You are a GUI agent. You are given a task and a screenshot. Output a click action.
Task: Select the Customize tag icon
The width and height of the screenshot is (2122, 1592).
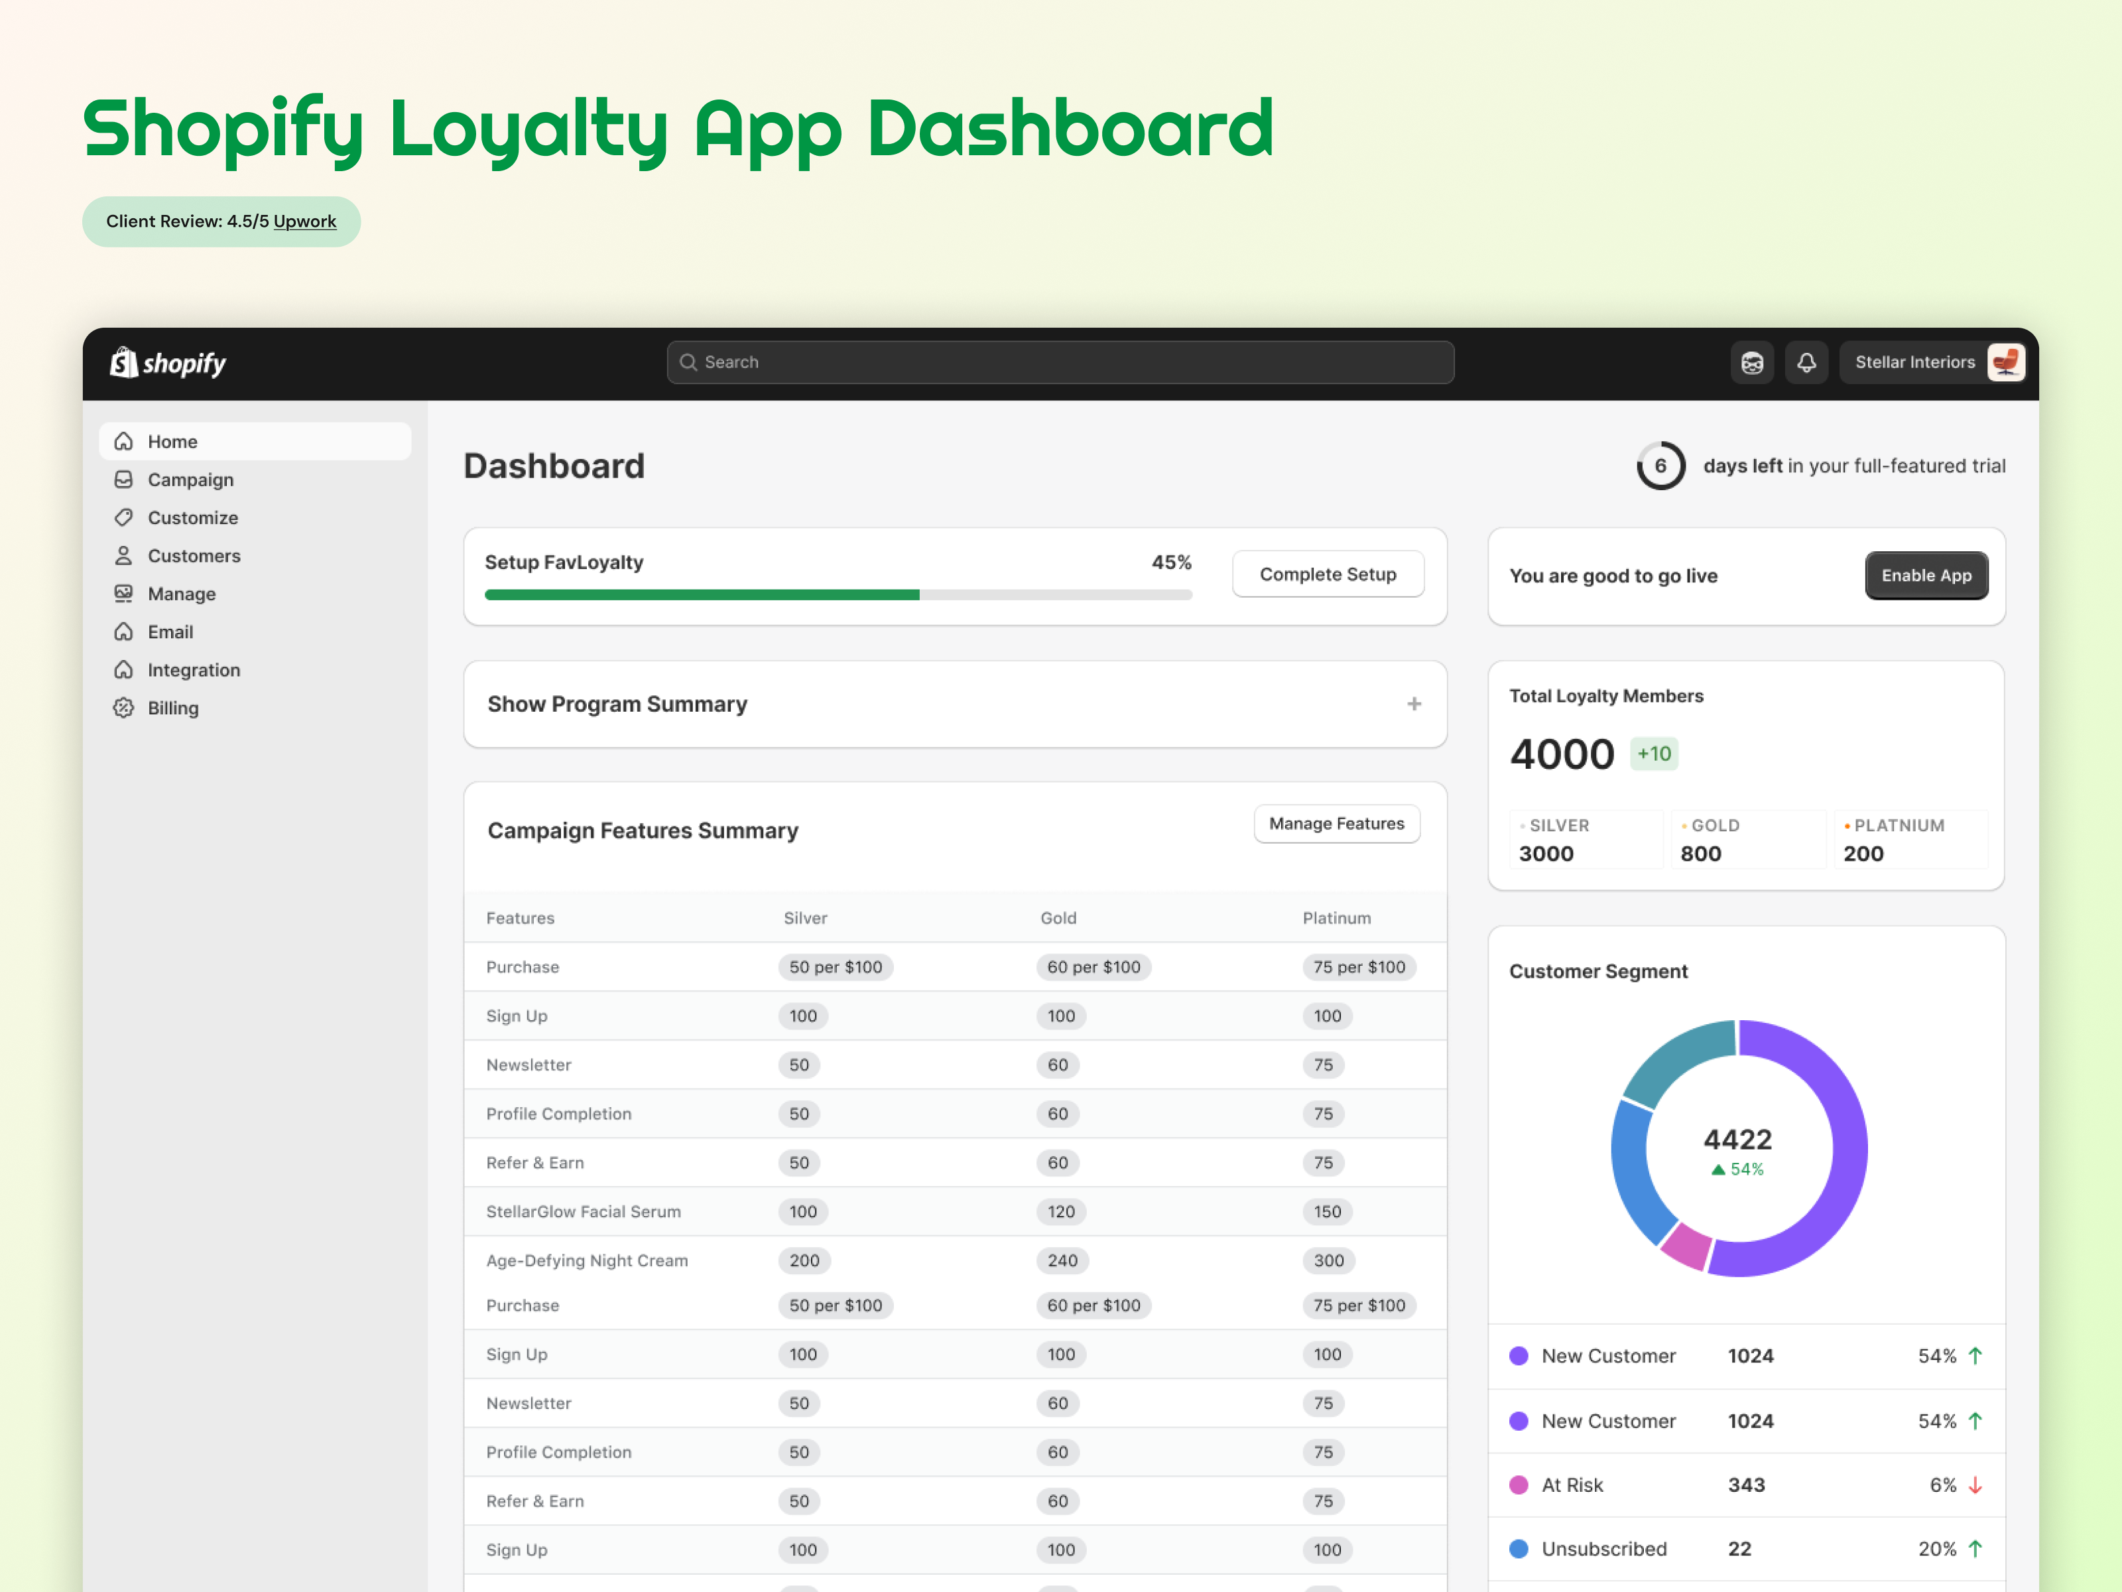coord(124,517)
